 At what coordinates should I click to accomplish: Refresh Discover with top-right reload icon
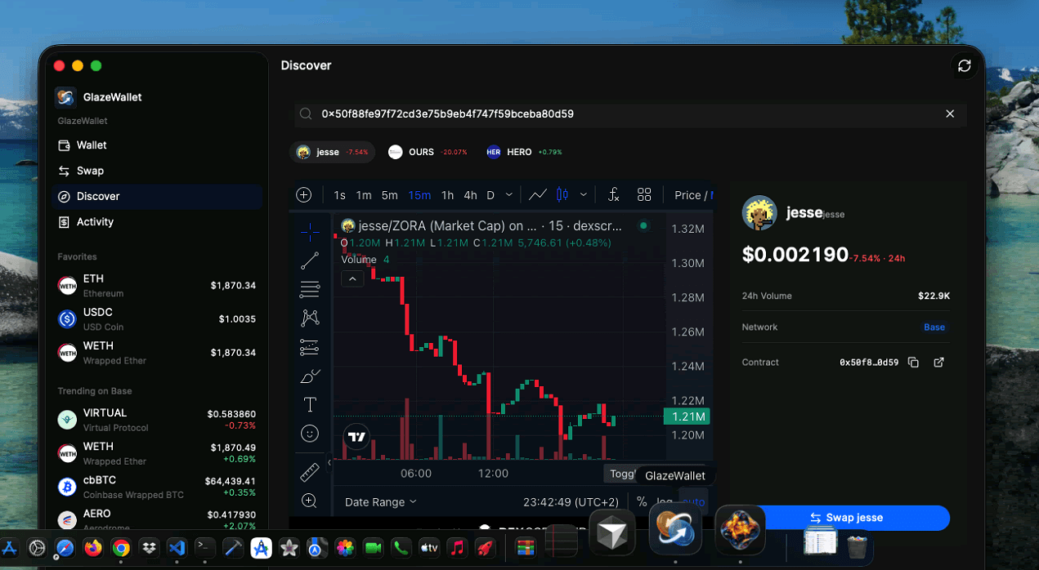coord(965,66)
